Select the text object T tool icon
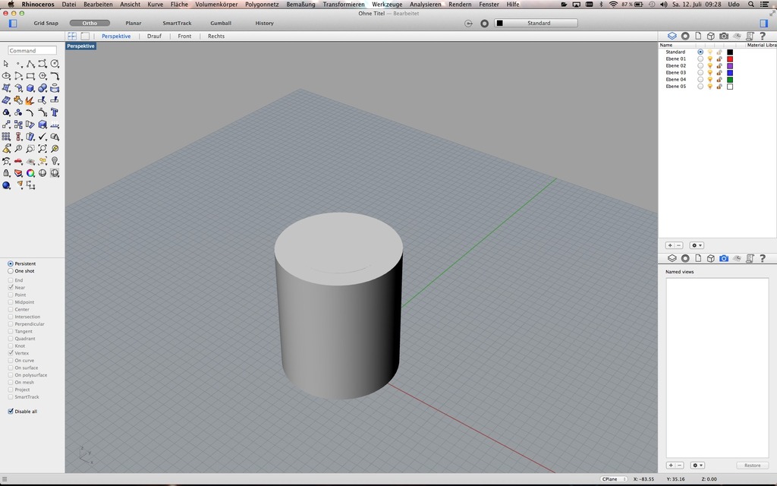Viewport: 777px width, 486px height. click(55, 112)
